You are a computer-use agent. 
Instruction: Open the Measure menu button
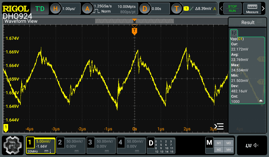click(252, 9)
